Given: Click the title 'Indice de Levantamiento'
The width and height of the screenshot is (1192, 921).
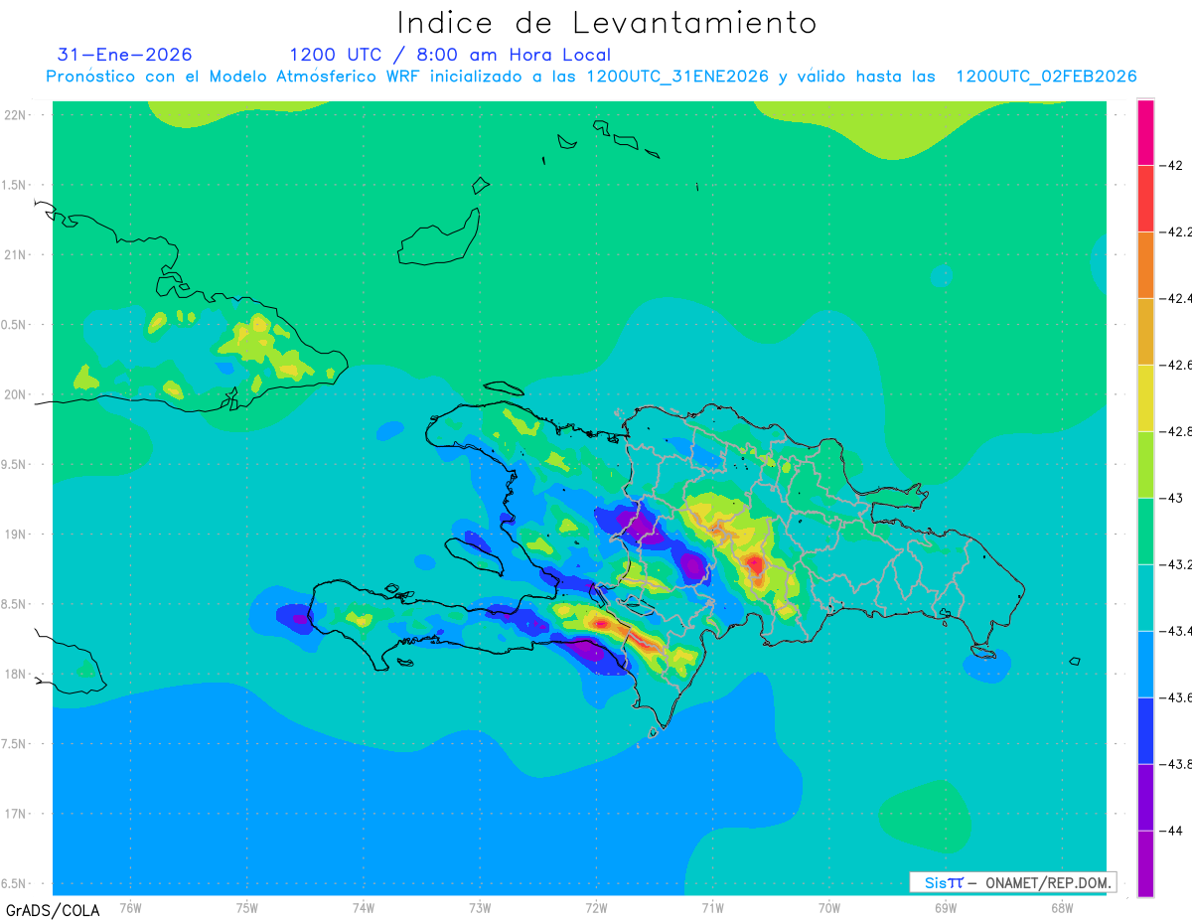Looking at the screenshot, I should (x=607, y=23).
